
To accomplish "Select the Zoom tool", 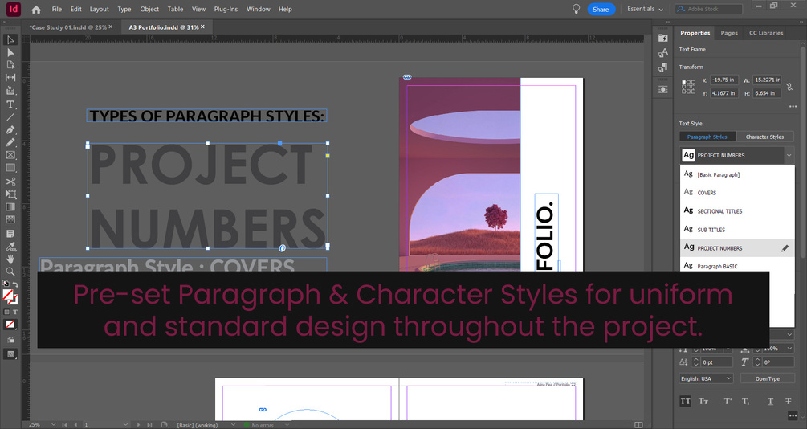I will click(x=10, y=272).
